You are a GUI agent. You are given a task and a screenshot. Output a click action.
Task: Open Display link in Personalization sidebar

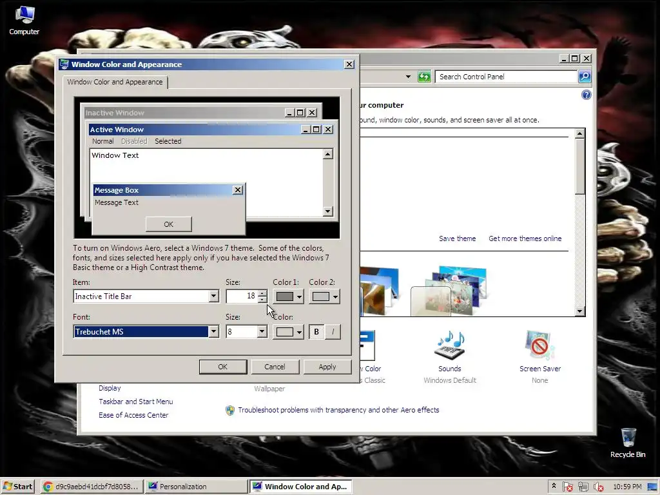(110, 388)
